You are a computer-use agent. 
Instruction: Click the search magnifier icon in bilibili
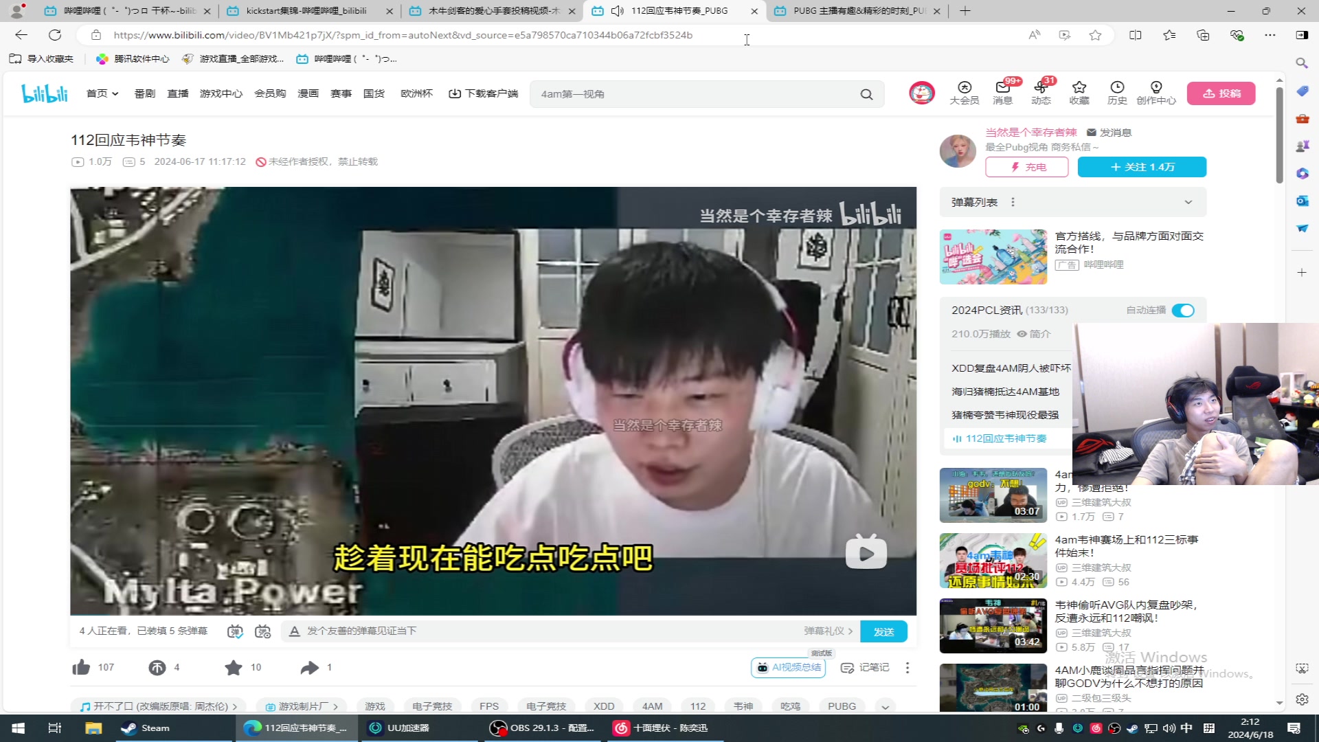(866, 94)
